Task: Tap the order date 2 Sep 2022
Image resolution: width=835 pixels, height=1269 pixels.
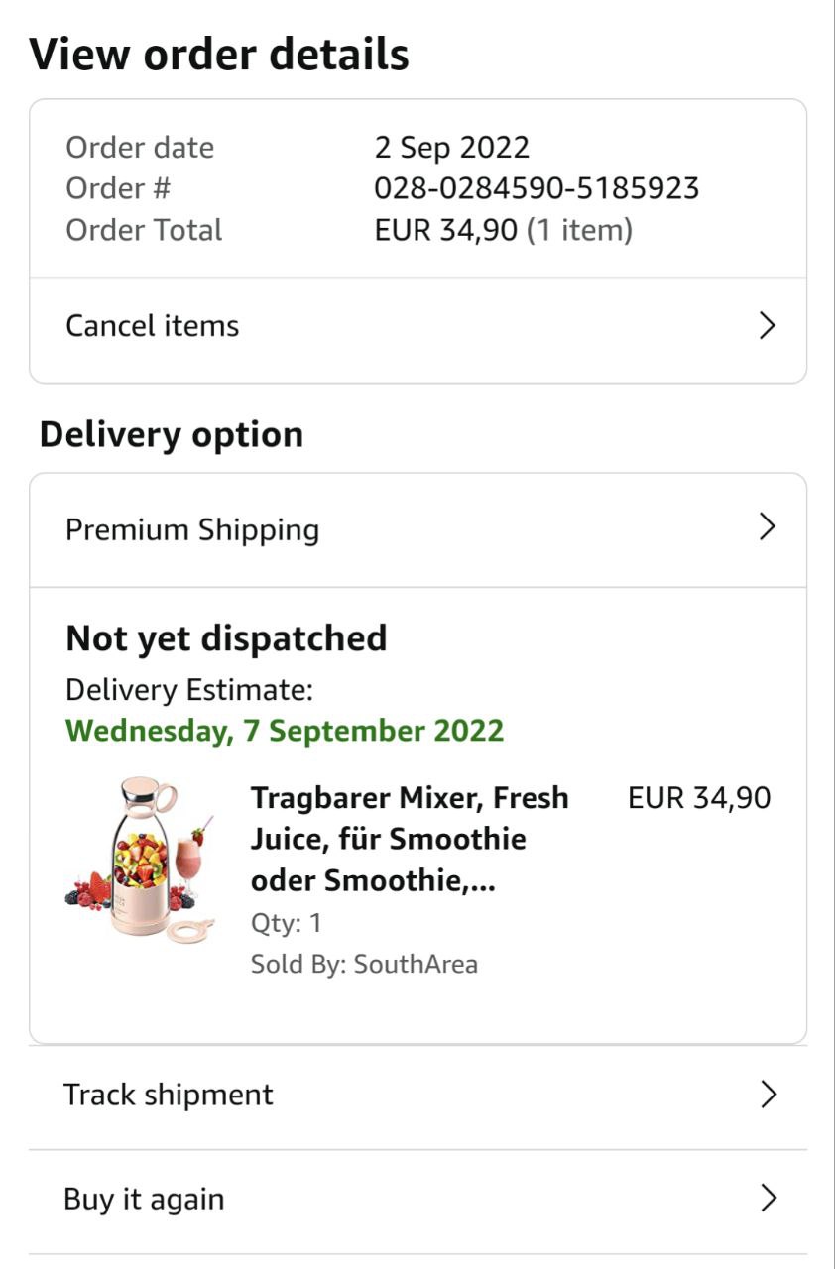Action: pos(452,148)
